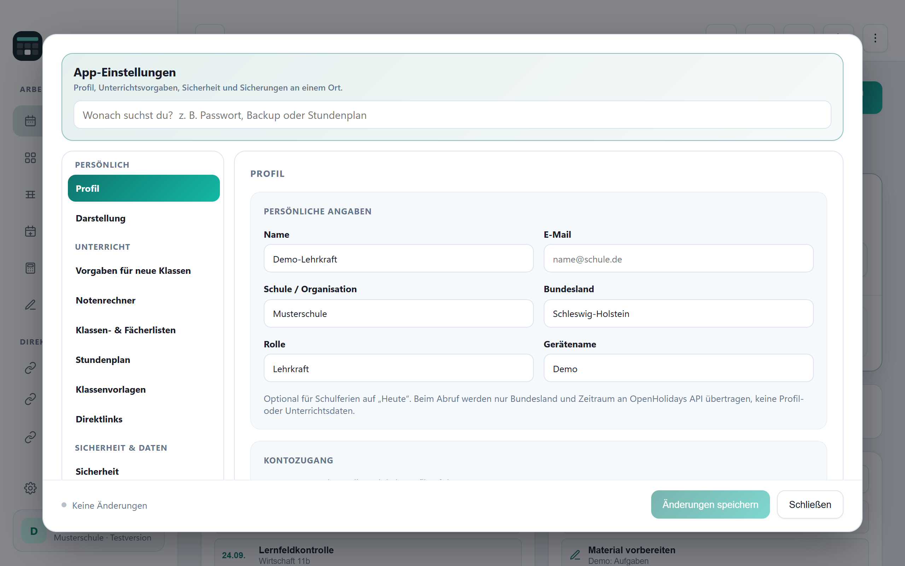This screenshot has width=905, height=566.
Task: Open the calendar-plus sidebar icon
Action: (x=30, y=231)
